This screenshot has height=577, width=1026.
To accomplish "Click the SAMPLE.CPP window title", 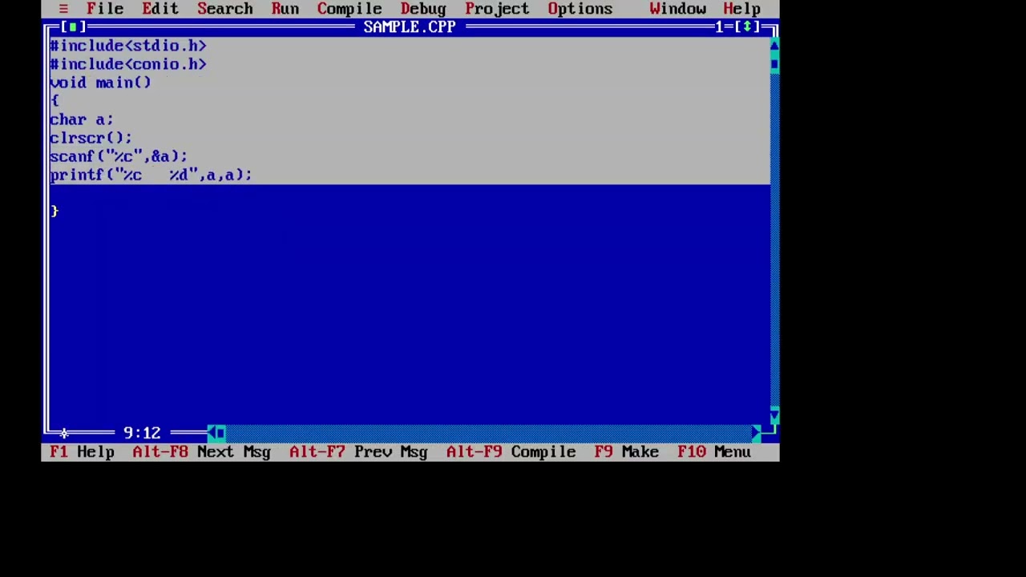I will [410, 27].
